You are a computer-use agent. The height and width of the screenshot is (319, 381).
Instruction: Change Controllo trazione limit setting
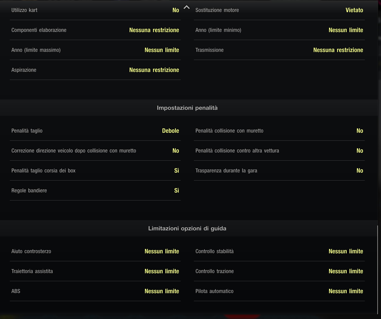[346, 271]
